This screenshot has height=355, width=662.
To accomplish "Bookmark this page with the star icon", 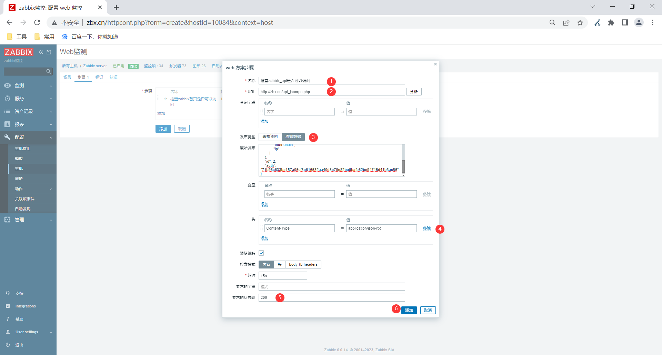I will (x=580, y=22).
